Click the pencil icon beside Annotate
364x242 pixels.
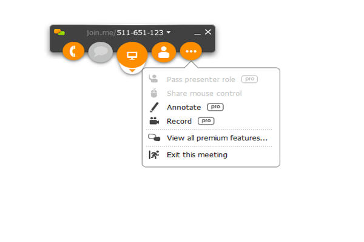154,107
